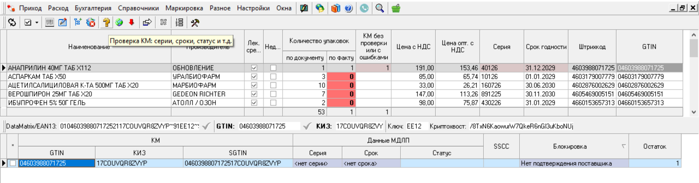Toggle Лек. сре checkbox for ИБУПРОФЕН row
This screenshot has height=183, width=699.
pyautogui.click(x=254, y=103)
